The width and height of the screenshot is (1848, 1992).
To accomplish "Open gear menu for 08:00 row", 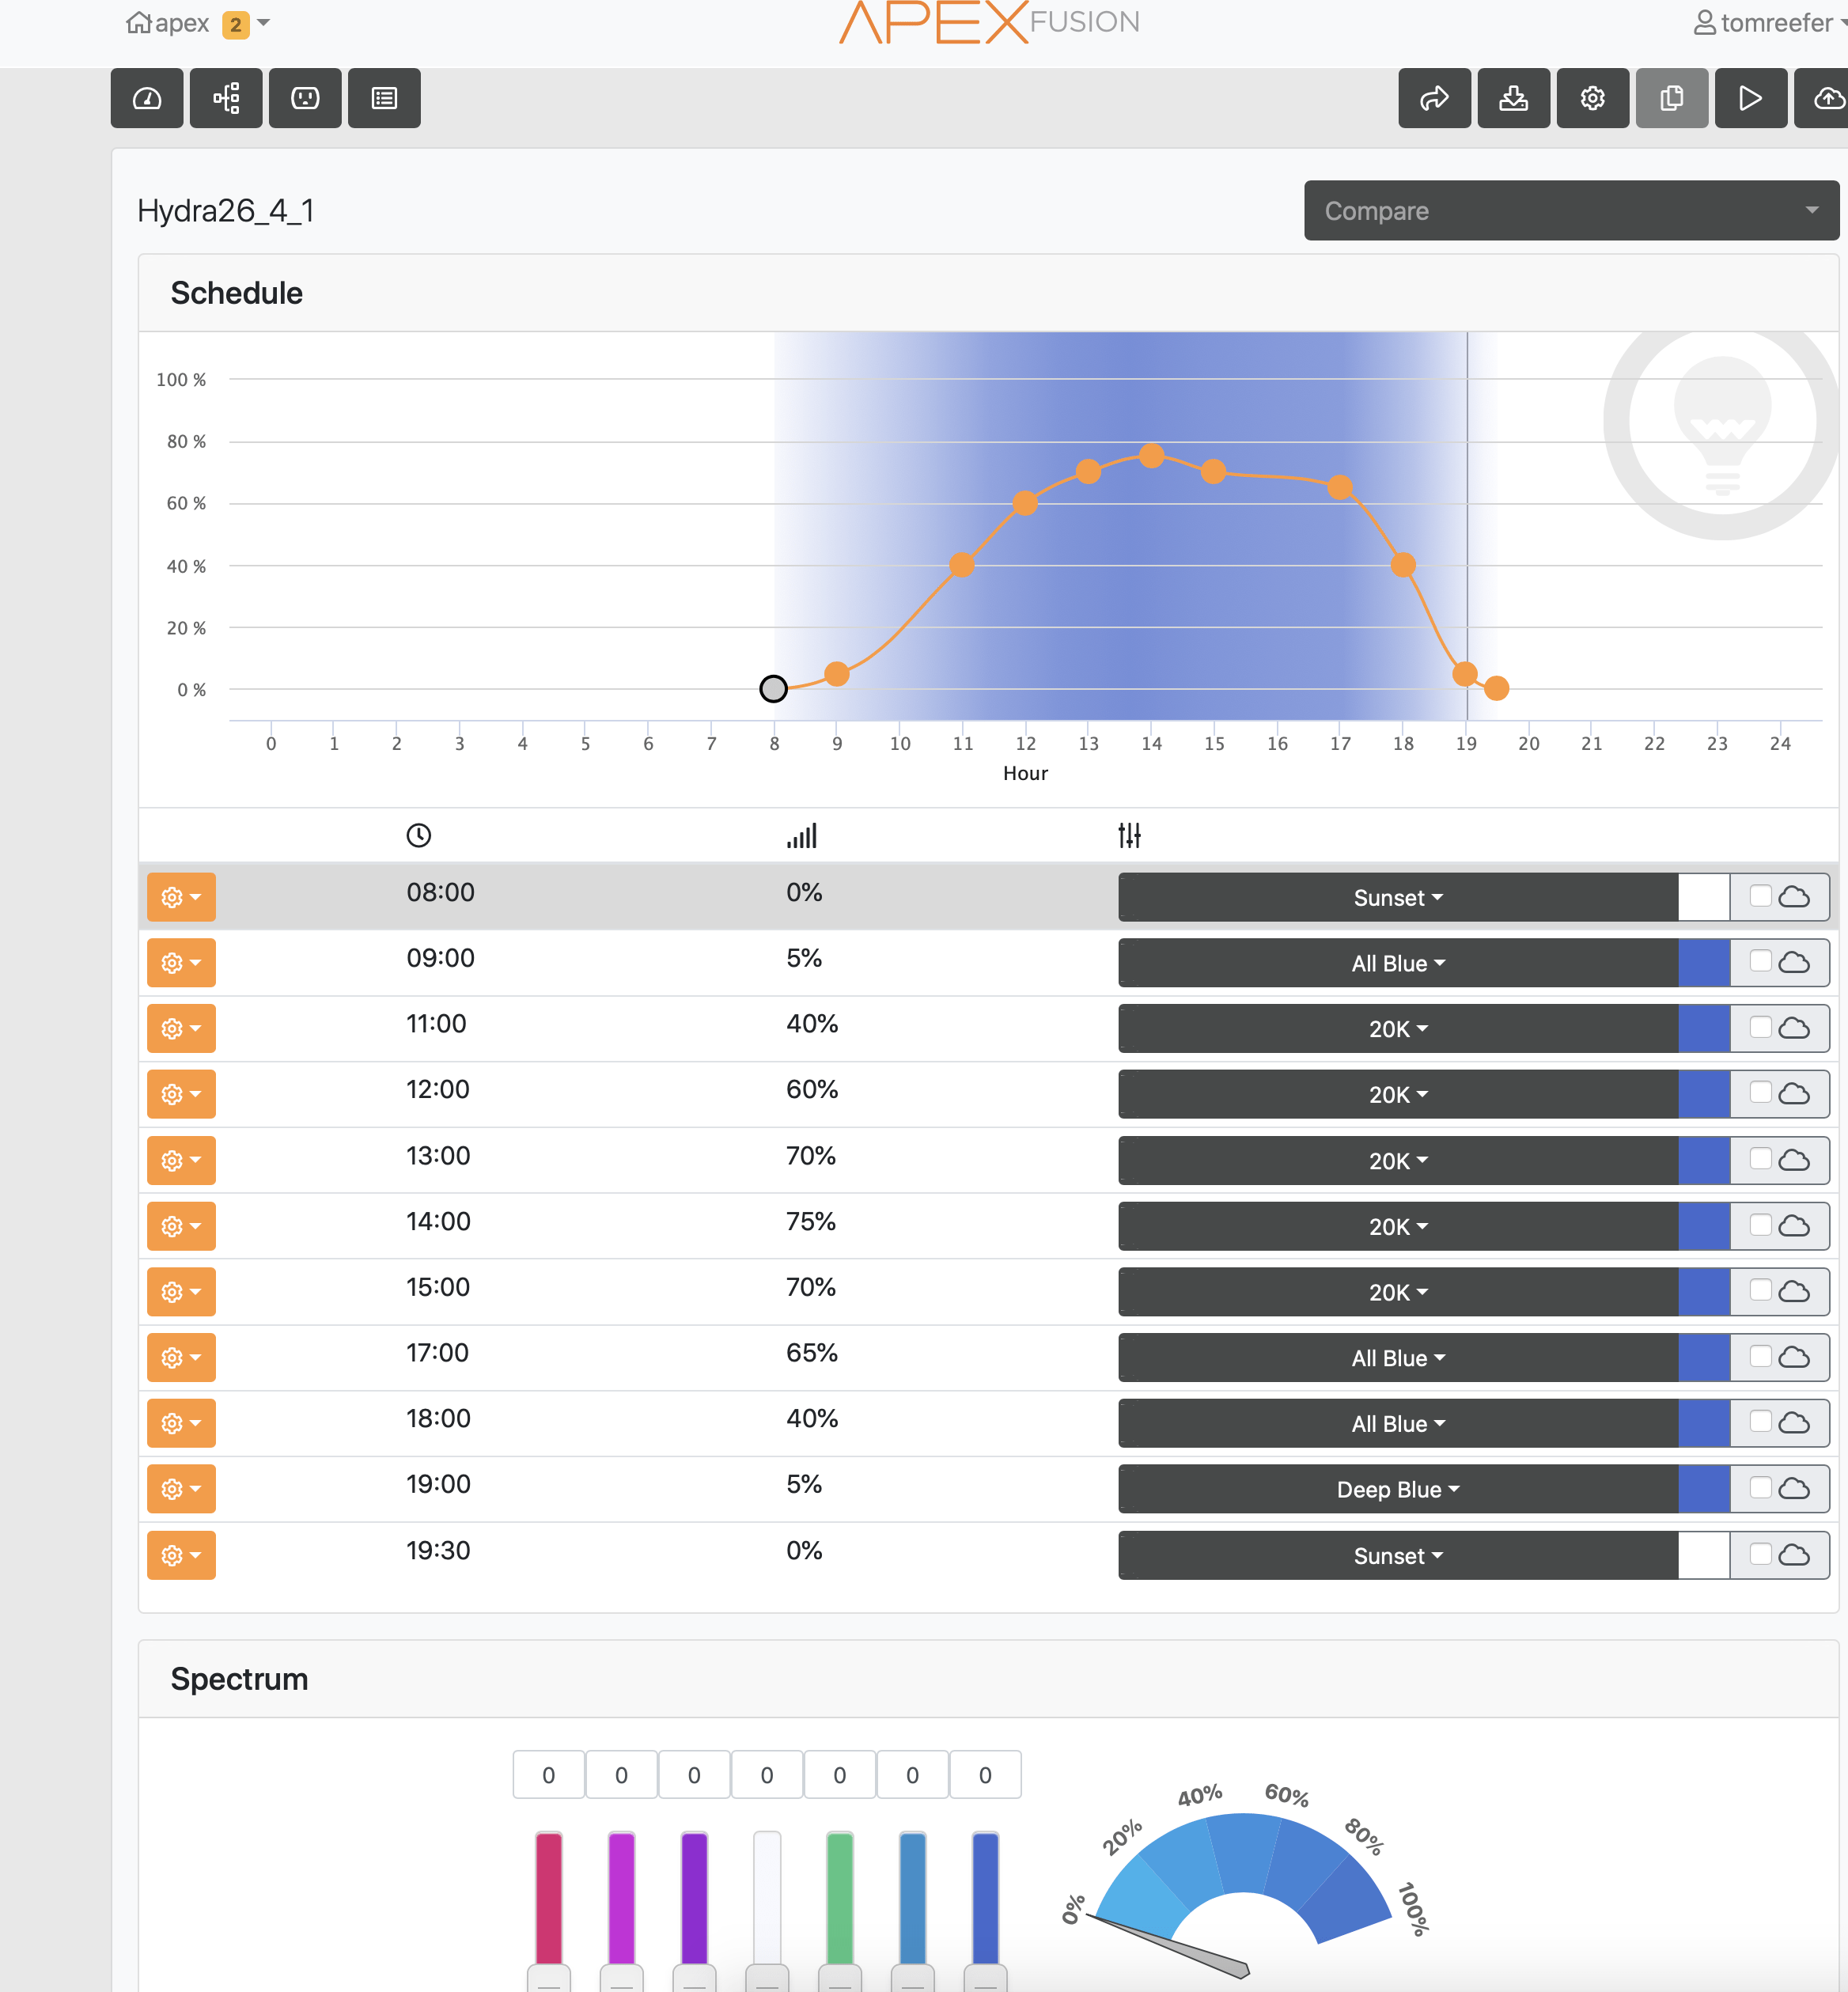I will click(x=181, y=897).
